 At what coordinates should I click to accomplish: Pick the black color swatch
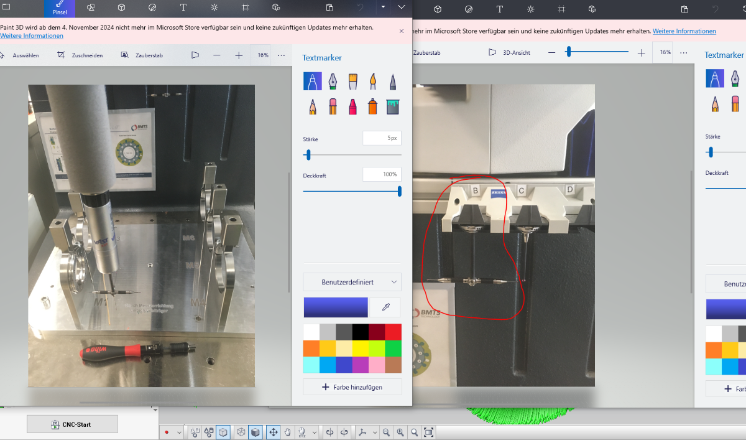click(360, 332)
